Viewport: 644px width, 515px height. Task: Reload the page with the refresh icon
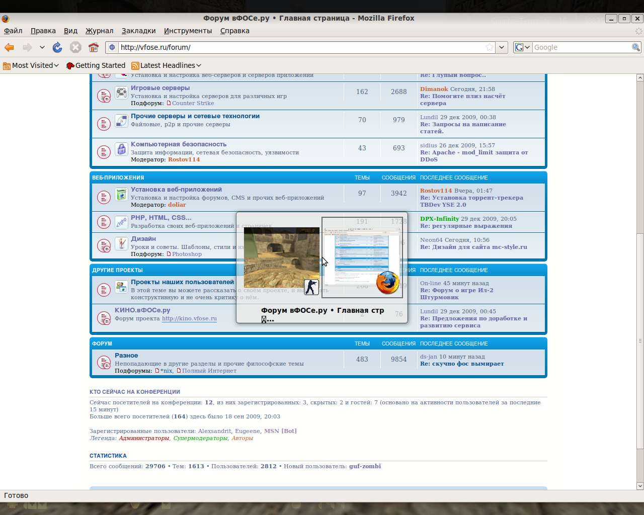point(57,47)
